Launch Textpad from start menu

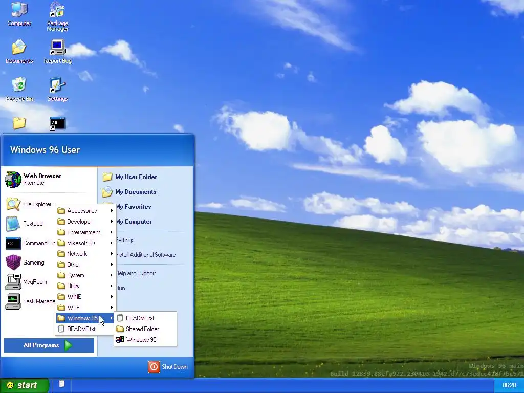coord(25,224)
